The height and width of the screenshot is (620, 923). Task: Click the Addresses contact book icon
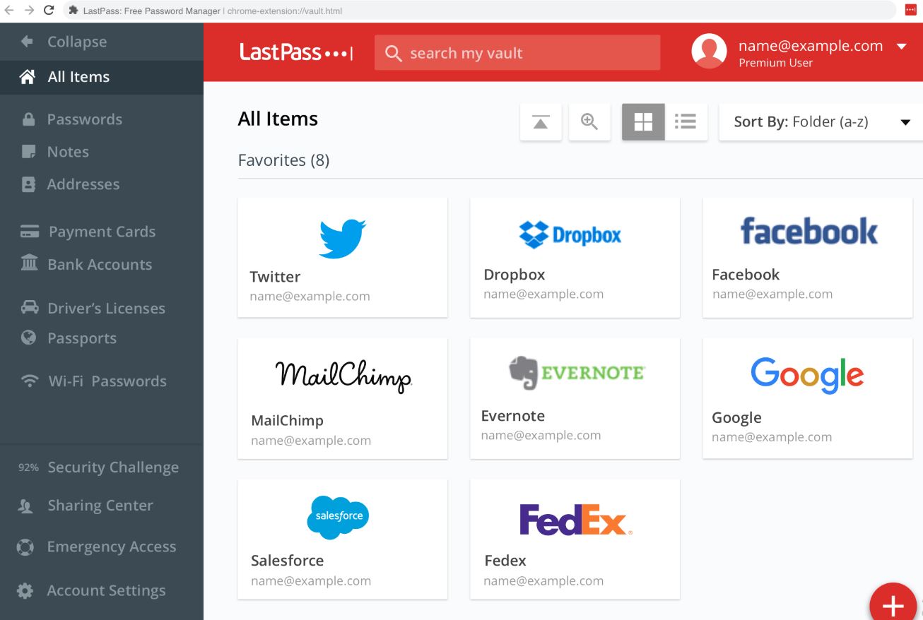click(x=29, y=184)
